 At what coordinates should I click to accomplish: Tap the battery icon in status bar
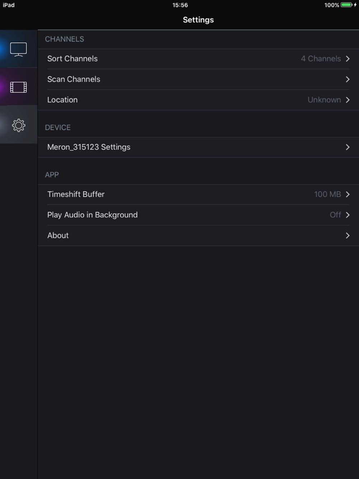pyautogui.click(x=346, y=5)
